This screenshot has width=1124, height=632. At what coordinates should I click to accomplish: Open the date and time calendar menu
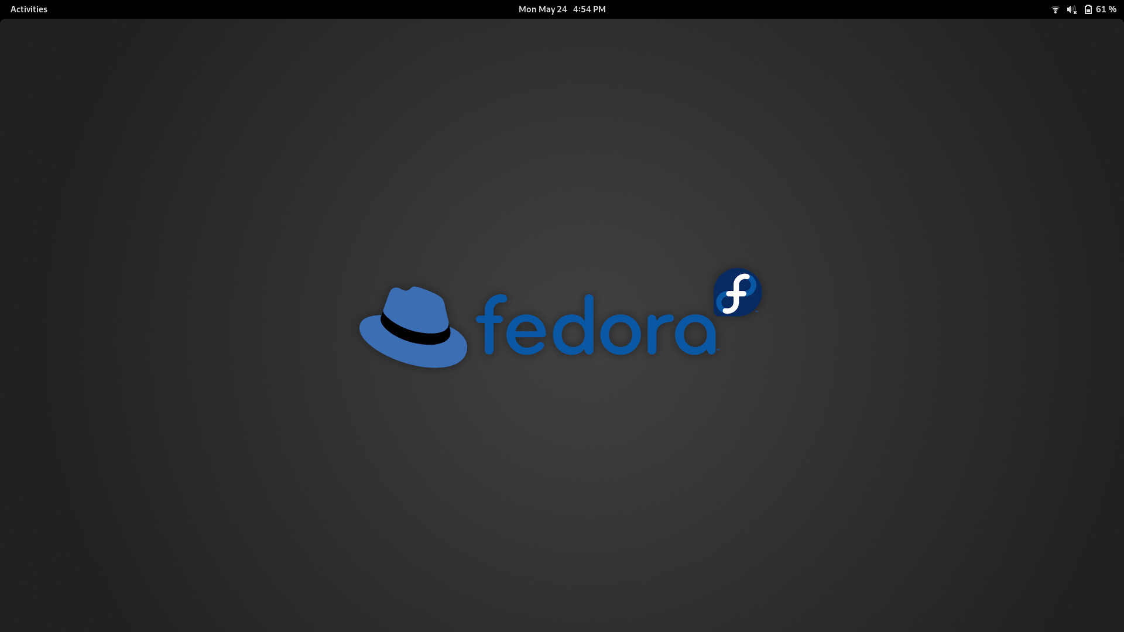[x=562, y=9]
